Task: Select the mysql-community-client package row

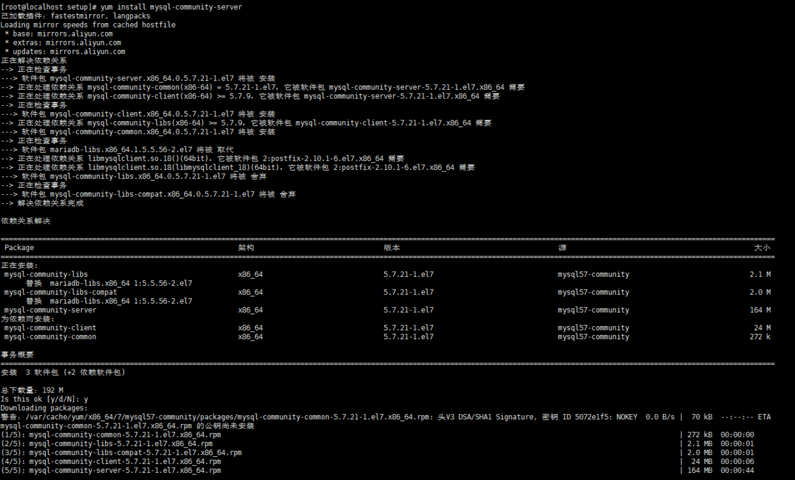Action: [50, 327]
